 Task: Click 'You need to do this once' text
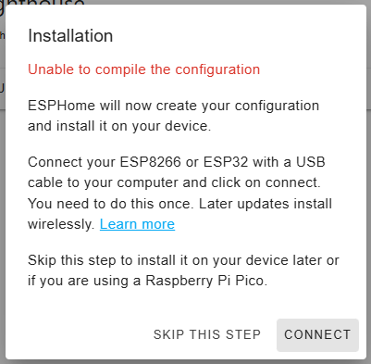(112, 204)
